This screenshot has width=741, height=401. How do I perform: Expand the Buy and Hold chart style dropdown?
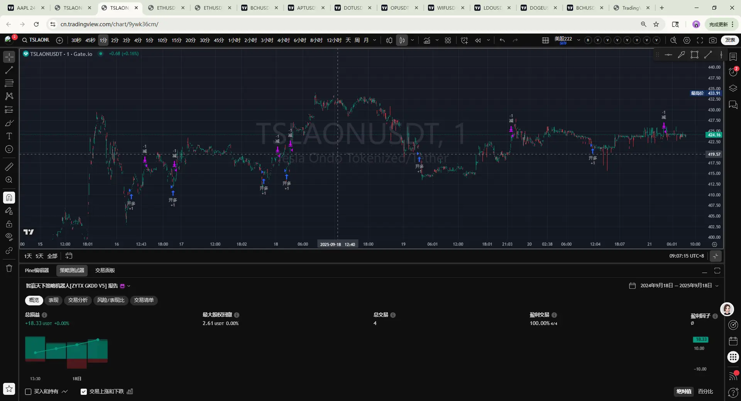click(x=65, y=392)
